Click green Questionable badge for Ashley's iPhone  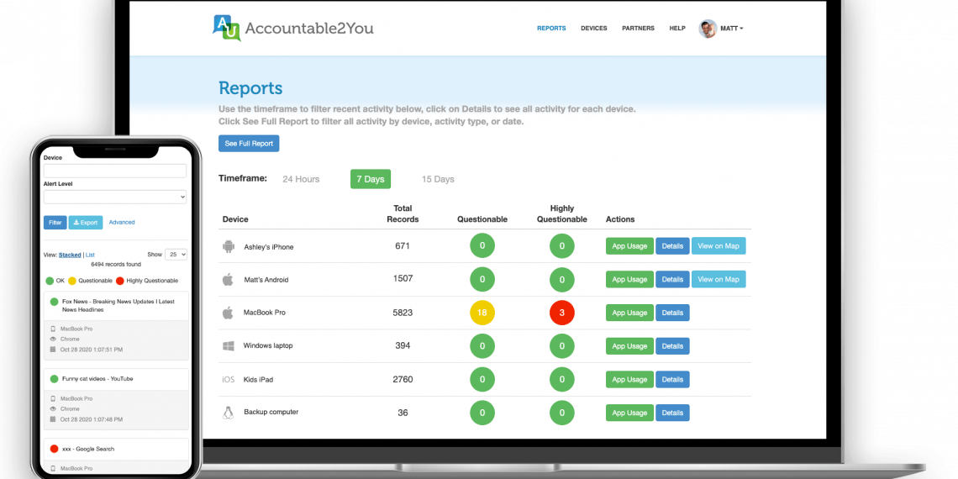coord(482,245)
